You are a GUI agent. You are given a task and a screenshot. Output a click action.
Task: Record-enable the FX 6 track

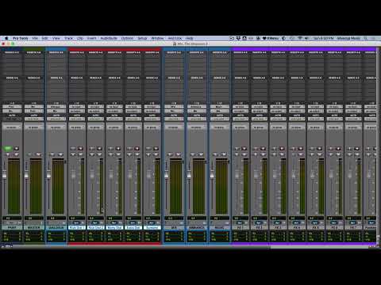(338, 149)
